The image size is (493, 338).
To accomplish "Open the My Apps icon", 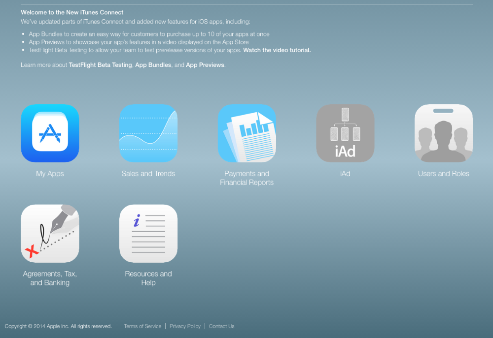I will click(x=50, y=133).
